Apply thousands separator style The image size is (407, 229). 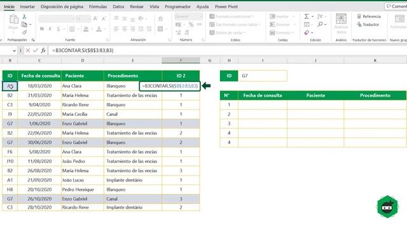[x=199, y=25]
